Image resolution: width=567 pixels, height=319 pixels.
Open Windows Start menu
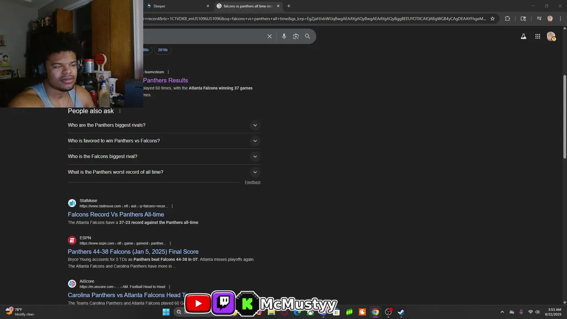166,312
